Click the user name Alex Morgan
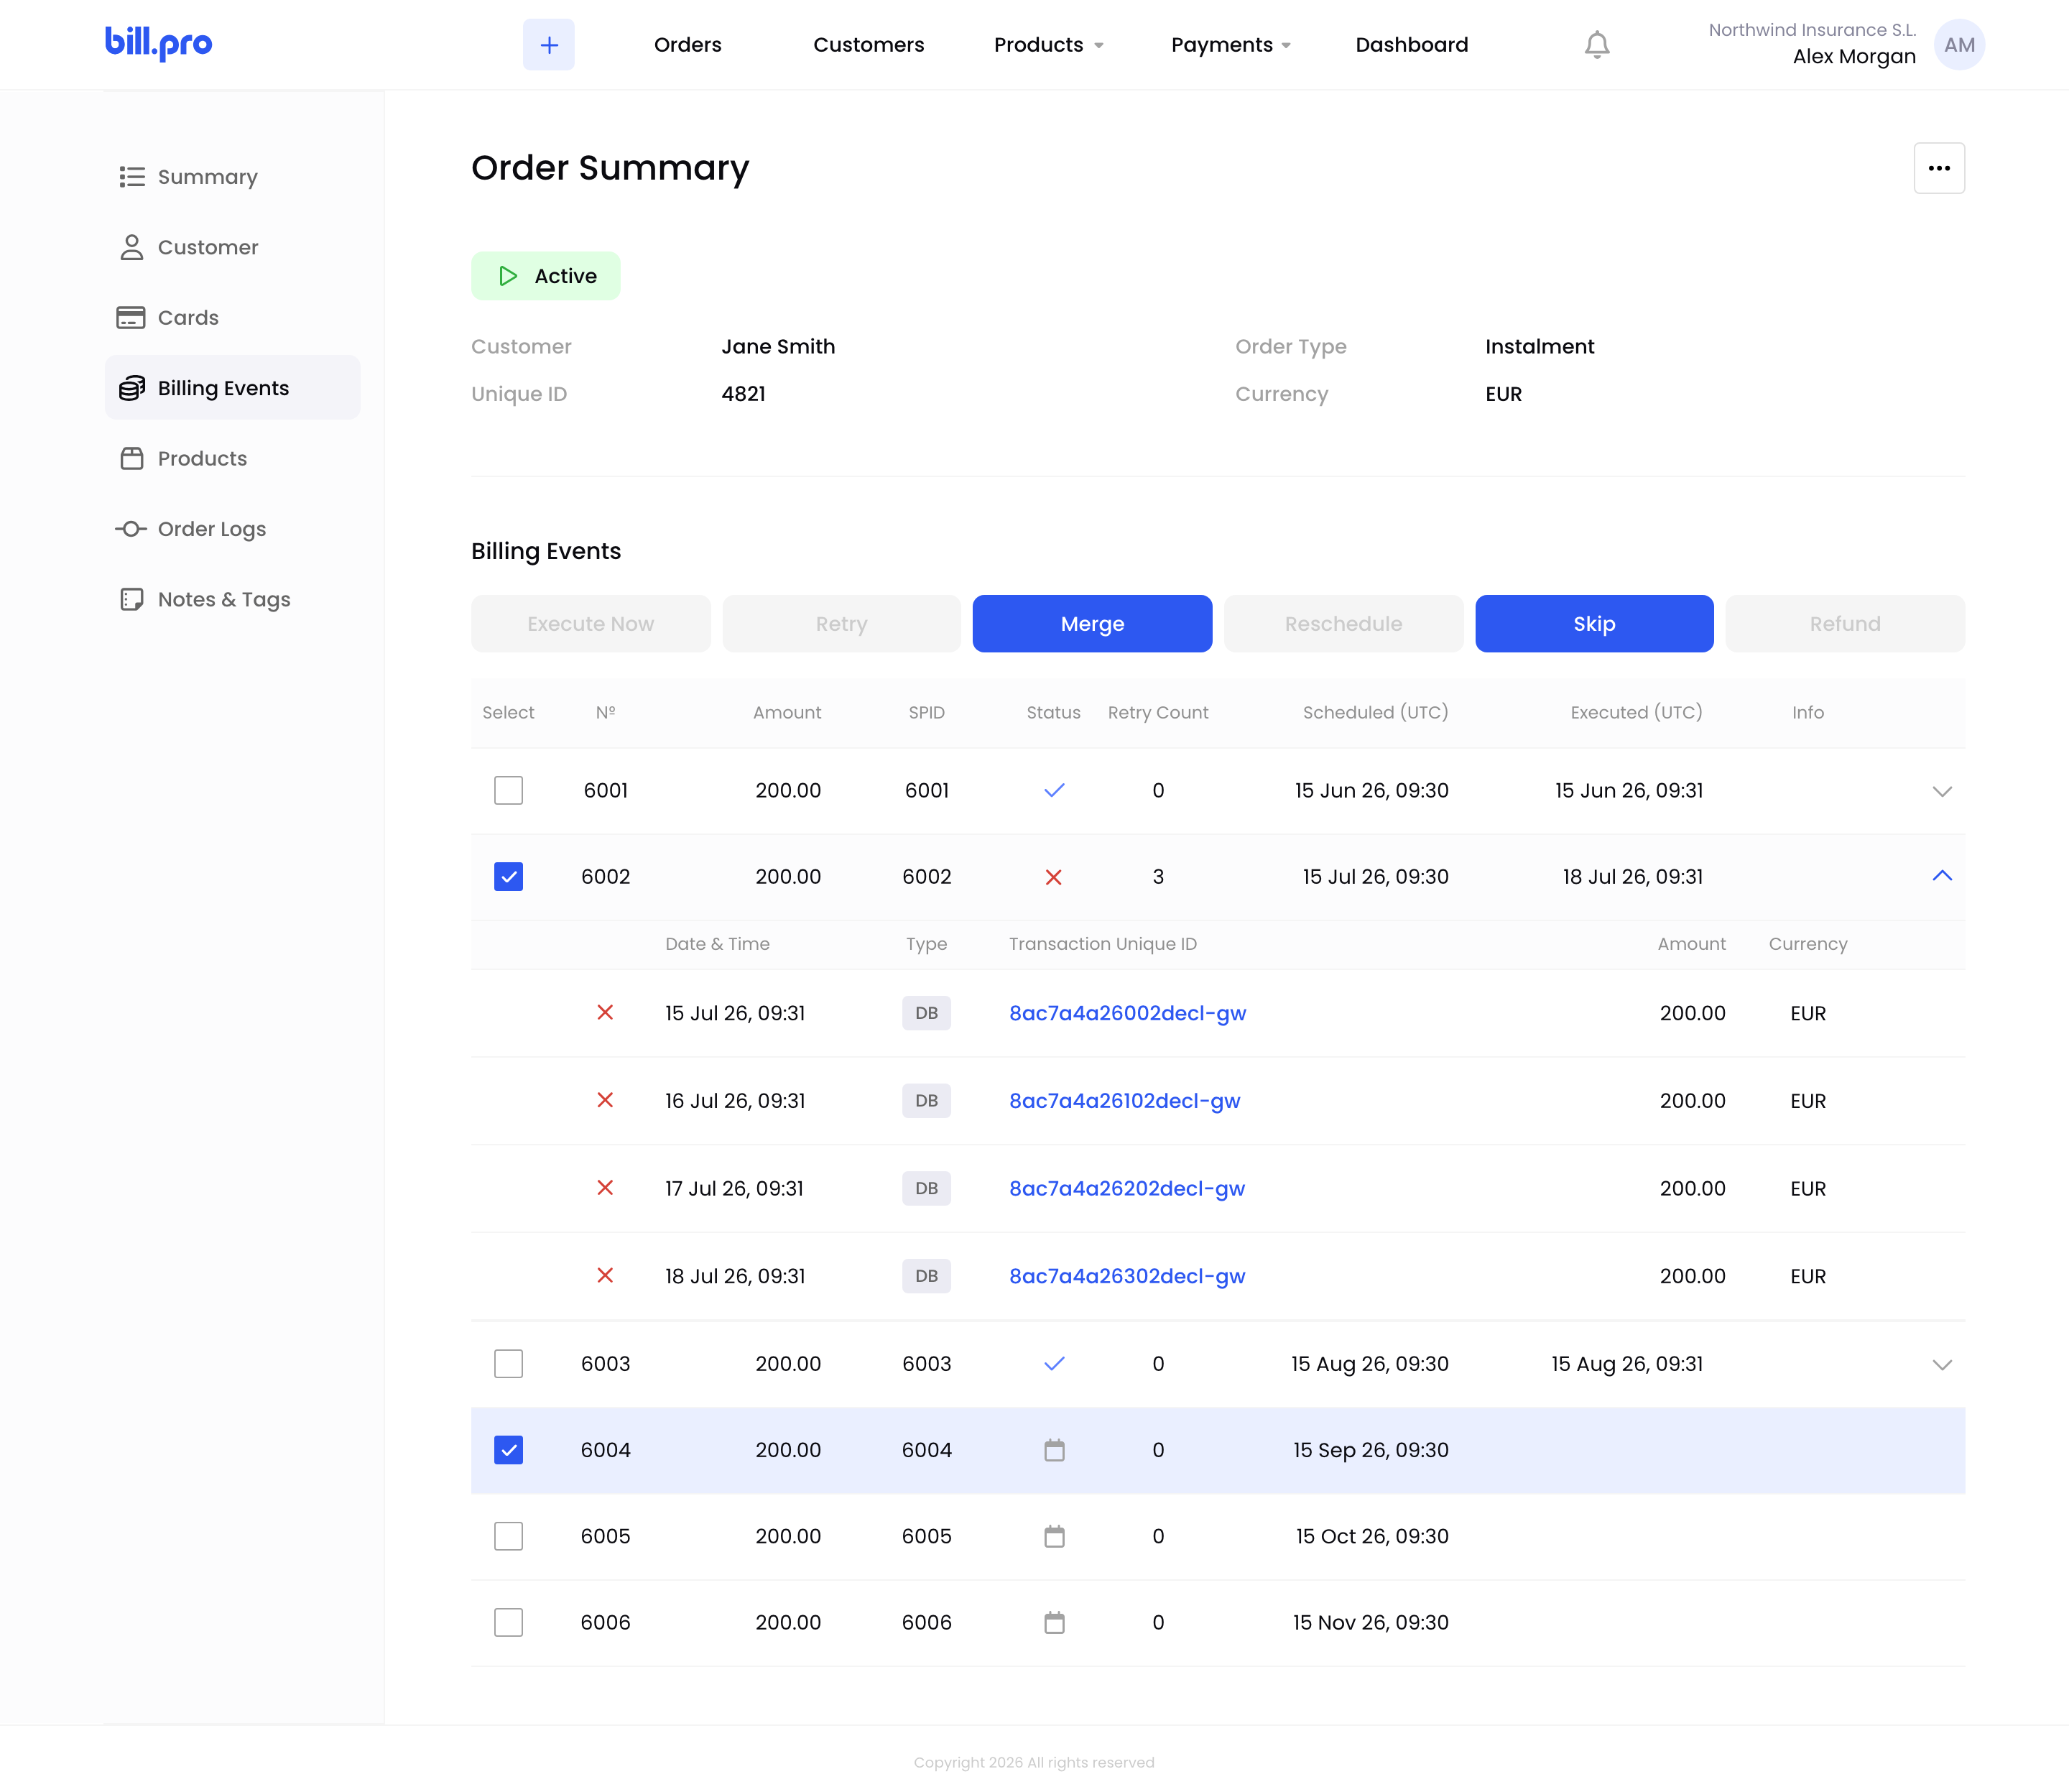The width and height of the screenshot is (2069, 1792). [1854, 57]
